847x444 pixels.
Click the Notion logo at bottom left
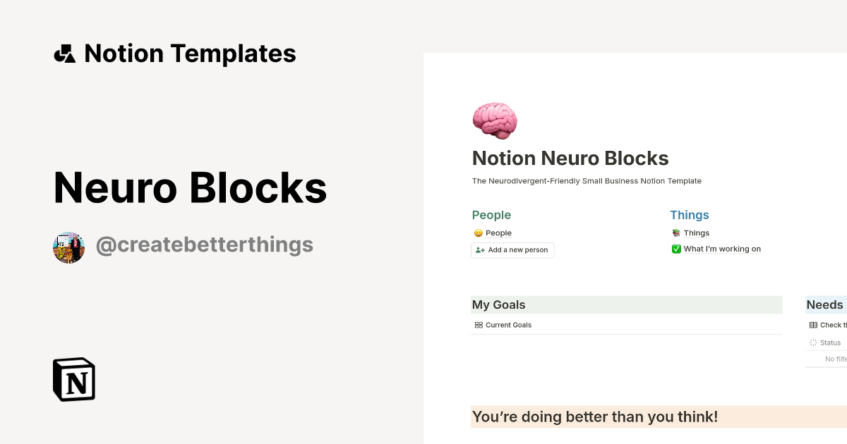click(x=73, y=379)
